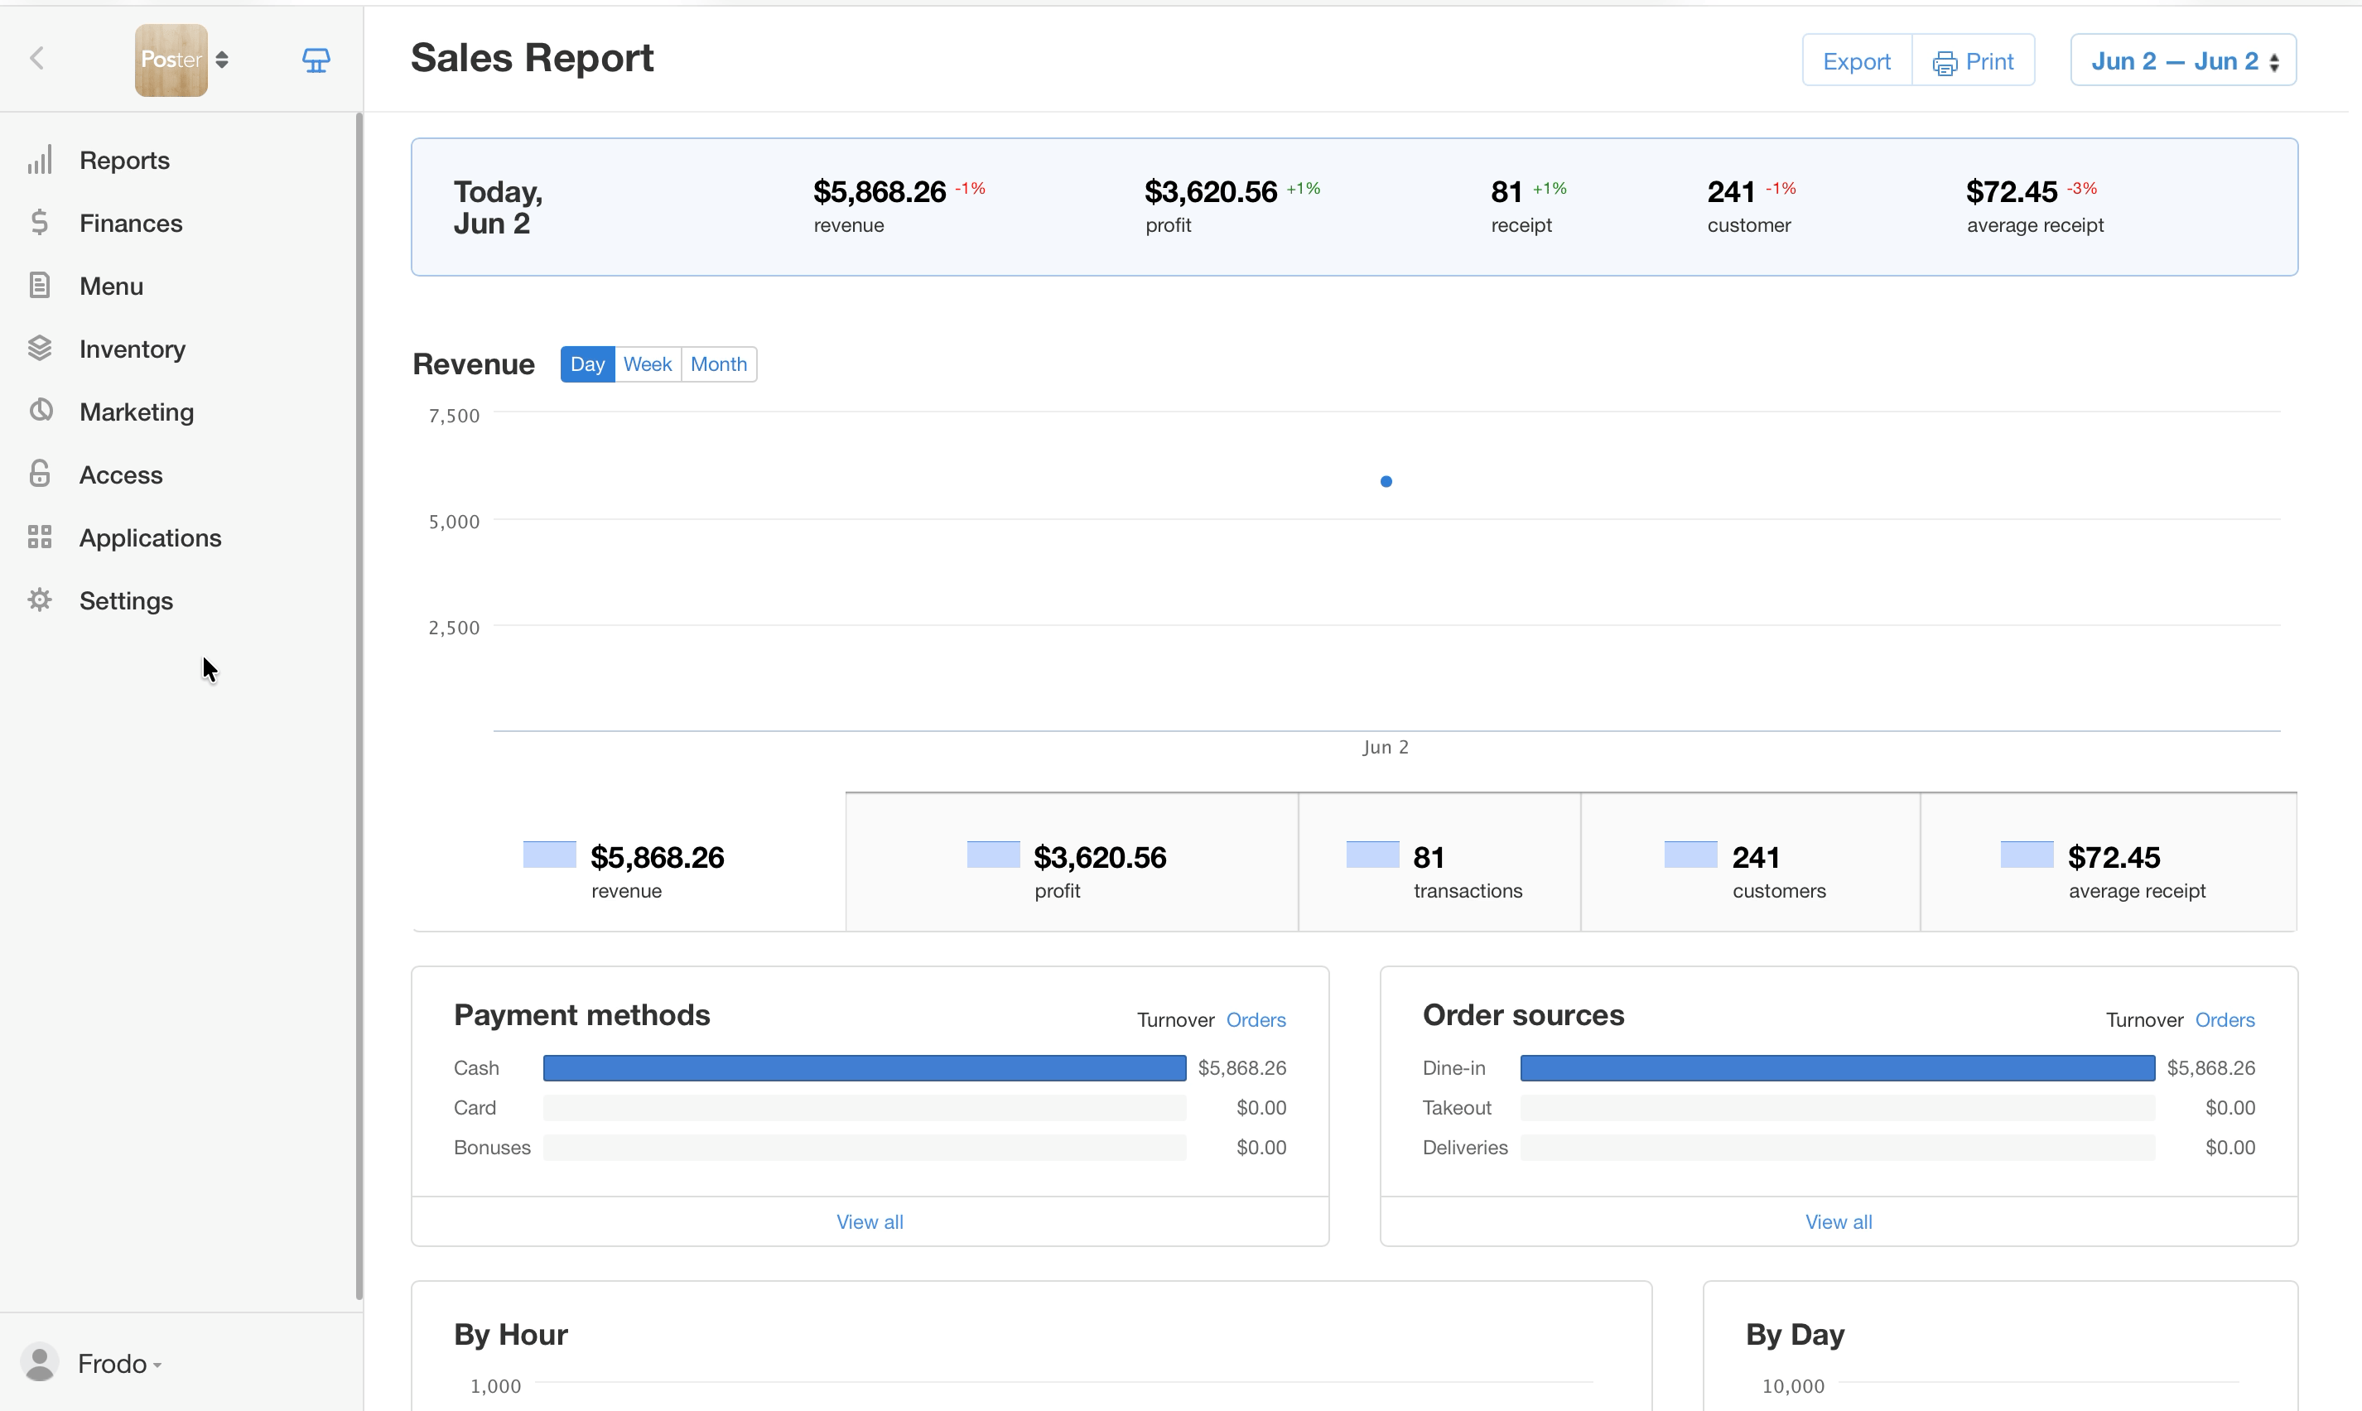This screenshot has width=2362, height=1411.
Task: Open the Jun 2 — Jun 2 date range picker
Action: 2183,60
